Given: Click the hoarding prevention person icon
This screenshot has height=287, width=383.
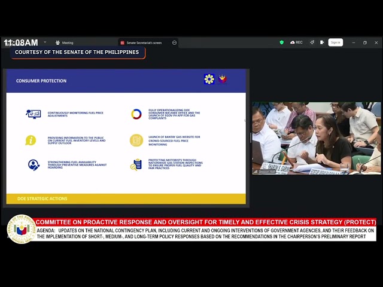Looking at the screenshot, I should pyautogui.click(x=34, y=165).
